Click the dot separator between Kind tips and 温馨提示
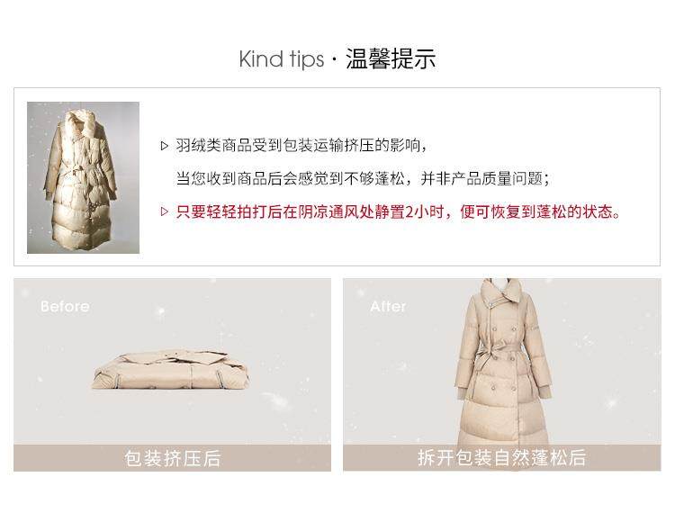The height and width of the screenshot is (531, 675). pyautogui.click(x=335, y=59)
